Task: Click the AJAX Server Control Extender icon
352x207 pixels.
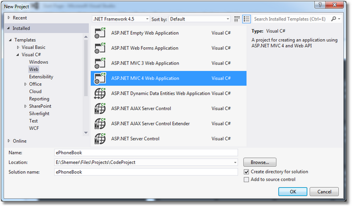Action: click(x=100, y=124)
